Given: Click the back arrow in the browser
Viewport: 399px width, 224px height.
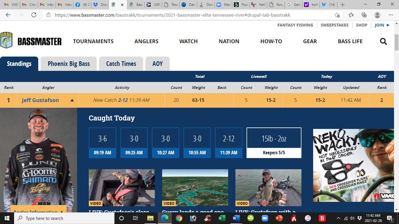Looking at the screenshot, I should pos(8,15).
